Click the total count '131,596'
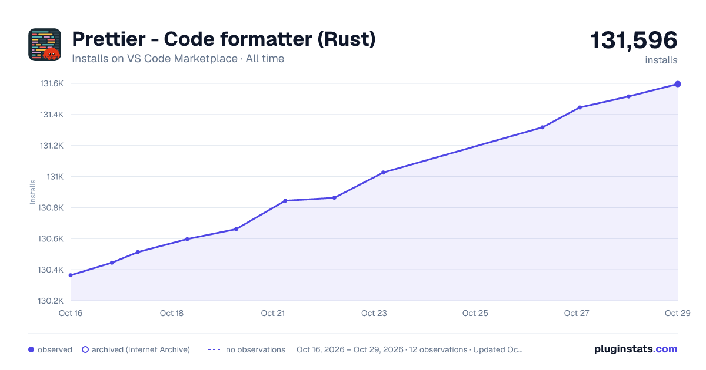Screen dimensions: 706x370 634,41
